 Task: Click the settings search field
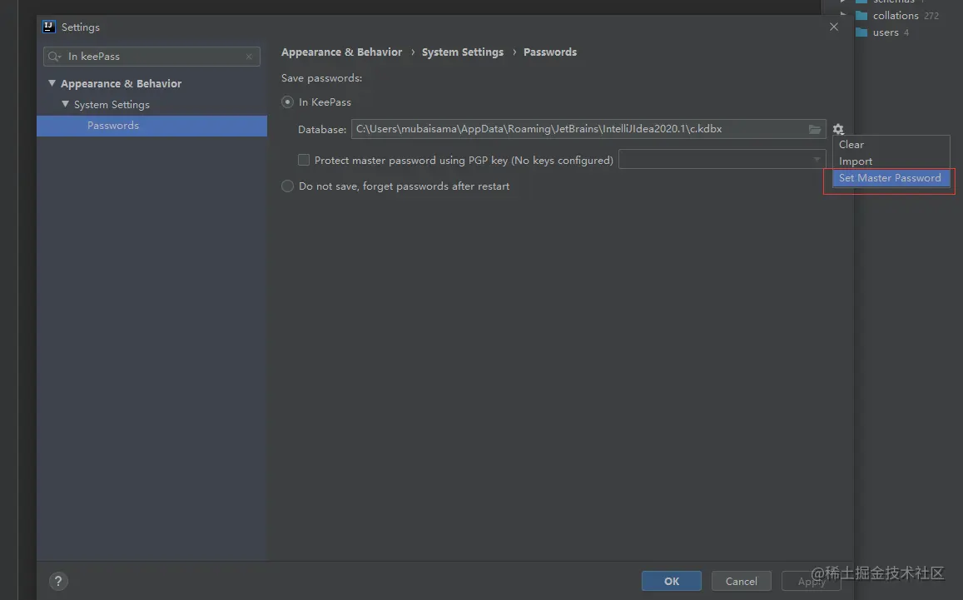151,57
